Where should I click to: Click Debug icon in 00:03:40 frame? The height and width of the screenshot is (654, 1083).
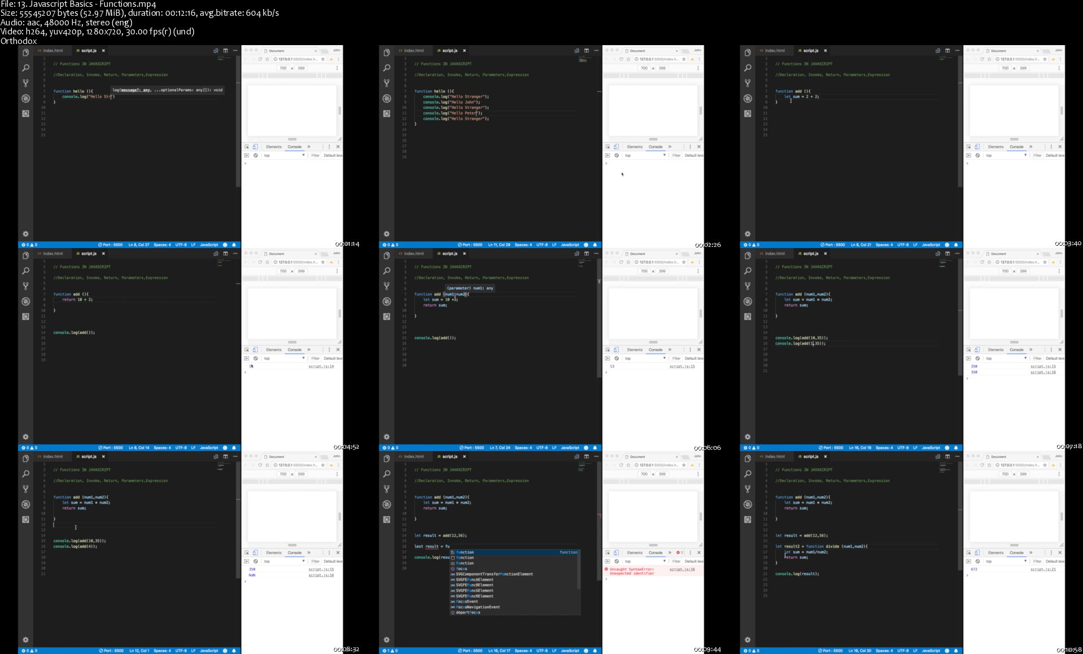coord(747,98)
